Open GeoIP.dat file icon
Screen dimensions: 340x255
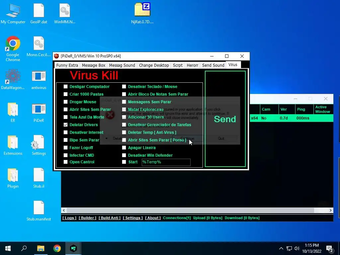[x=39, y=13]
